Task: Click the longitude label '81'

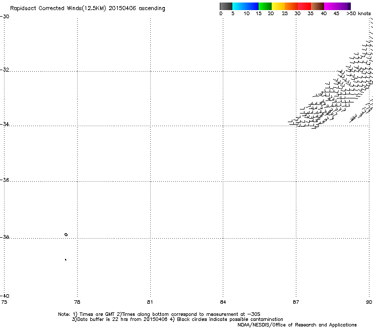Action: [150, 302]
